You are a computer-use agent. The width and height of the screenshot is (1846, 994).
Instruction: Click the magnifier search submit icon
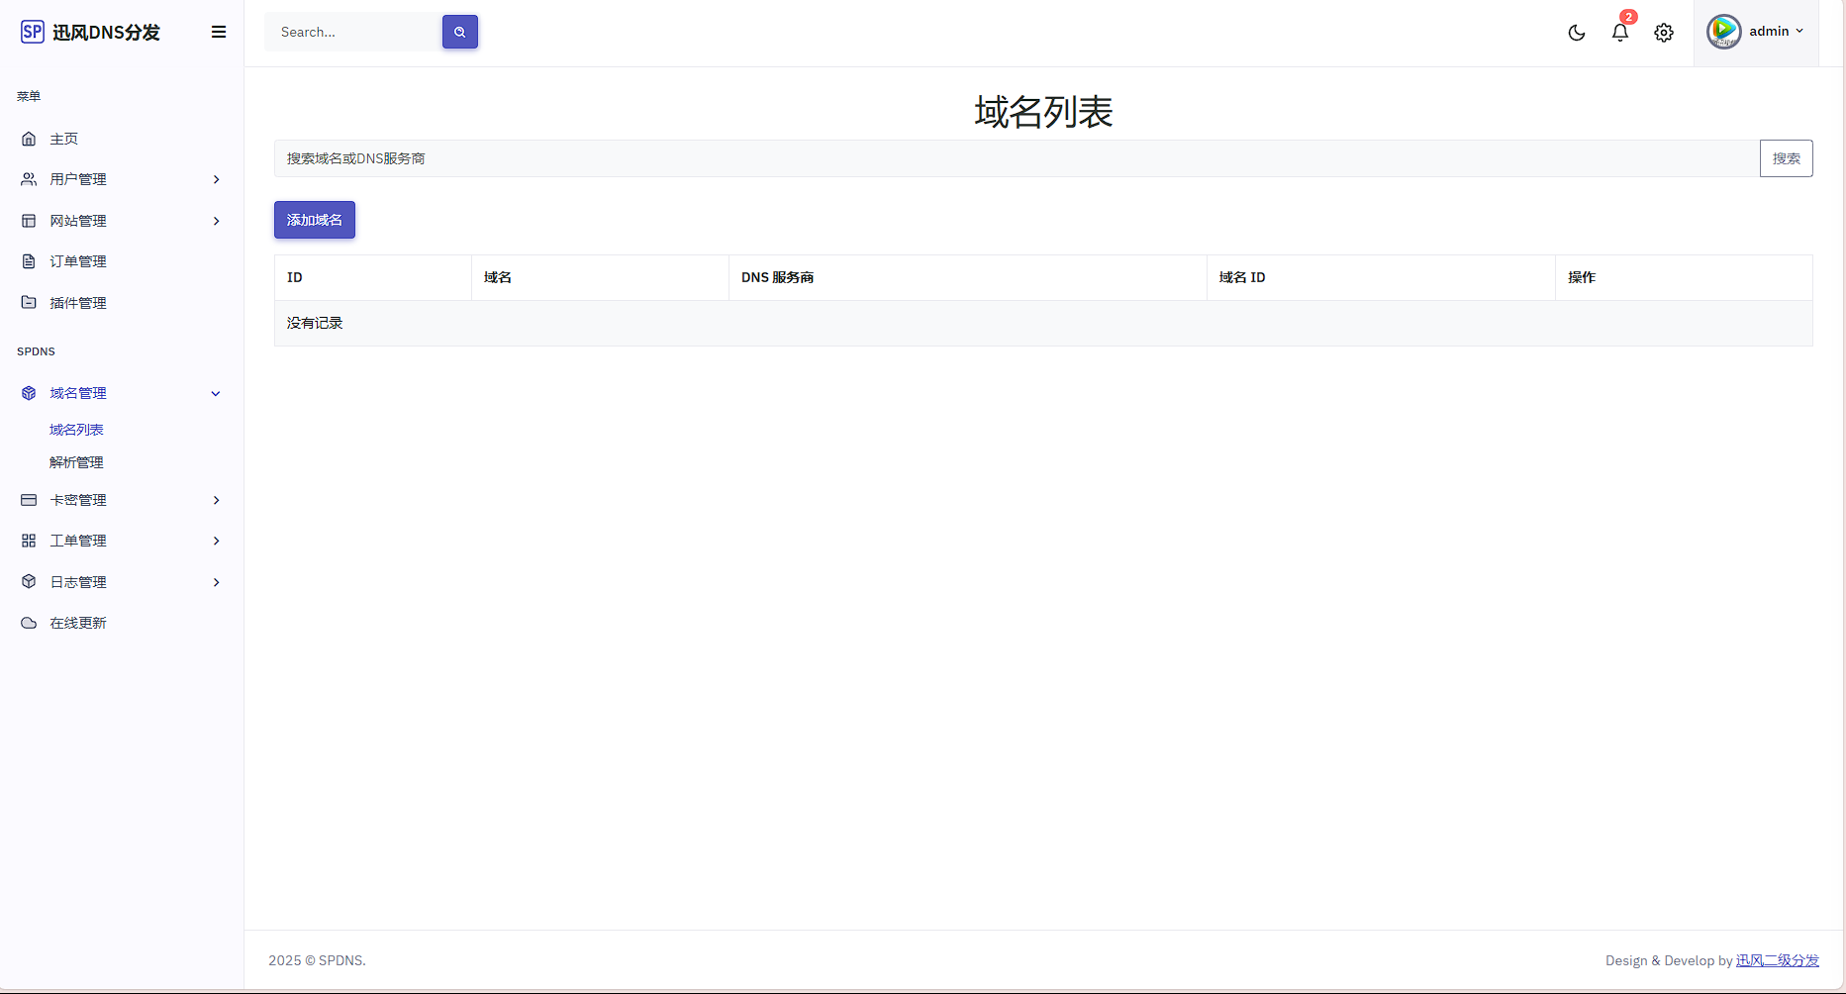(459, 32)
